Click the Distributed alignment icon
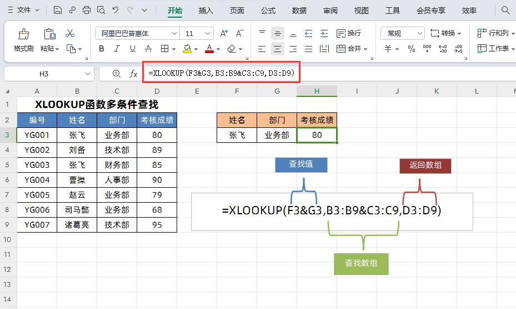Screen dimensions: 516x309 324,49
